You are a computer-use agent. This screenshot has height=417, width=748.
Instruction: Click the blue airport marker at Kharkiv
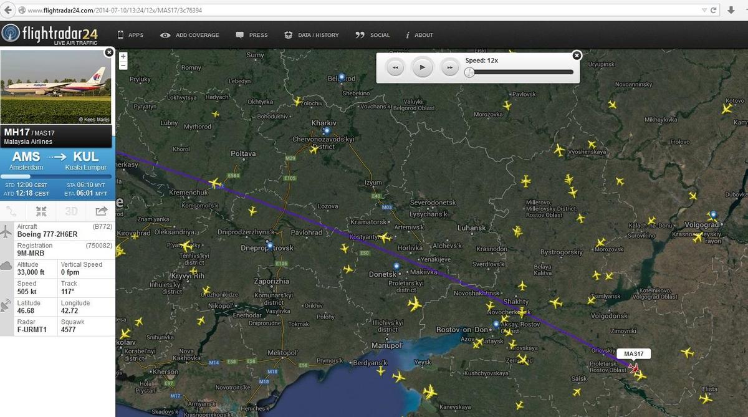(326, 131)
